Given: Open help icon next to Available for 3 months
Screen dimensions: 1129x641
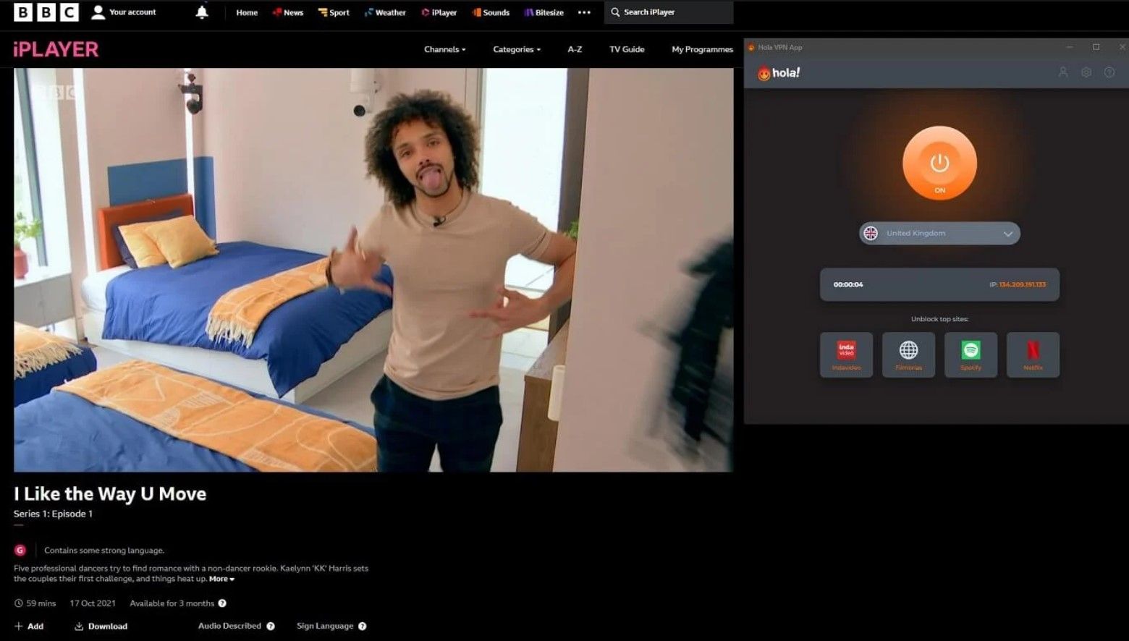Looking at the screenshot, I should pos(222,603).
